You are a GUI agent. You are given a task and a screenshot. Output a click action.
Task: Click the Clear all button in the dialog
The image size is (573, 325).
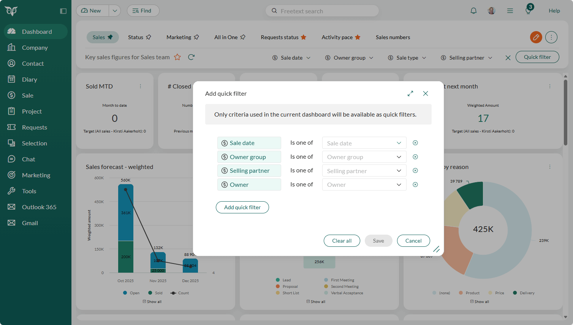point(342,241)
